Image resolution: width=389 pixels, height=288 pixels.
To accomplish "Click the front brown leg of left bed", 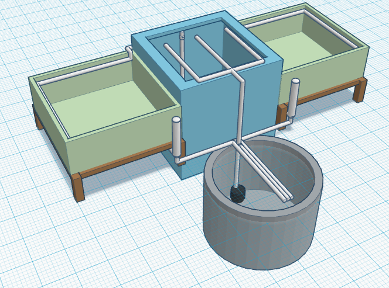I will 78,187.
